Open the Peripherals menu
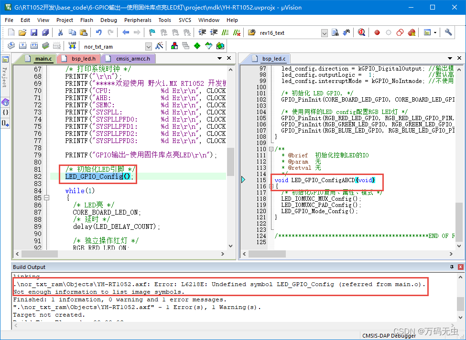The height and width of the screenshot is (340, 466). coord(138,20)
